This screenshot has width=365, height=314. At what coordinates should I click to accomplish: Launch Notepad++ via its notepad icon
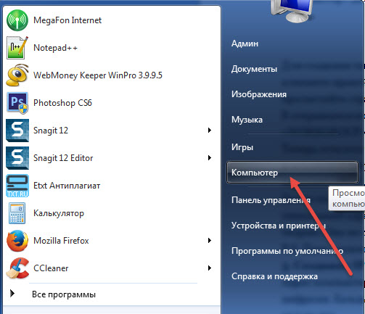tap(17, 48)
